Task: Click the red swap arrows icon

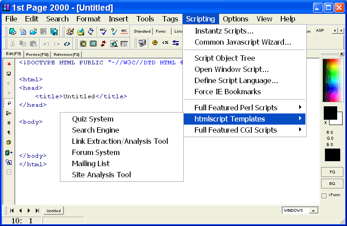Action: (x=103, y=44)
